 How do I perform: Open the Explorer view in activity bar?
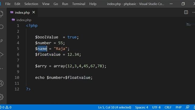click(1, 14)
